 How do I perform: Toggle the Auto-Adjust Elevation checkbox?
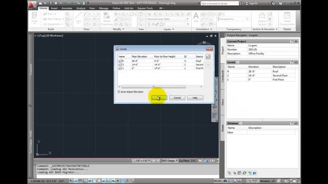click(119, 92)
